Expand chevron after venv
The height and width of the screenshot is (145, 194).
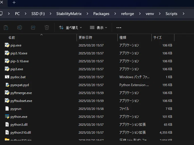click(x=160, y=14)
